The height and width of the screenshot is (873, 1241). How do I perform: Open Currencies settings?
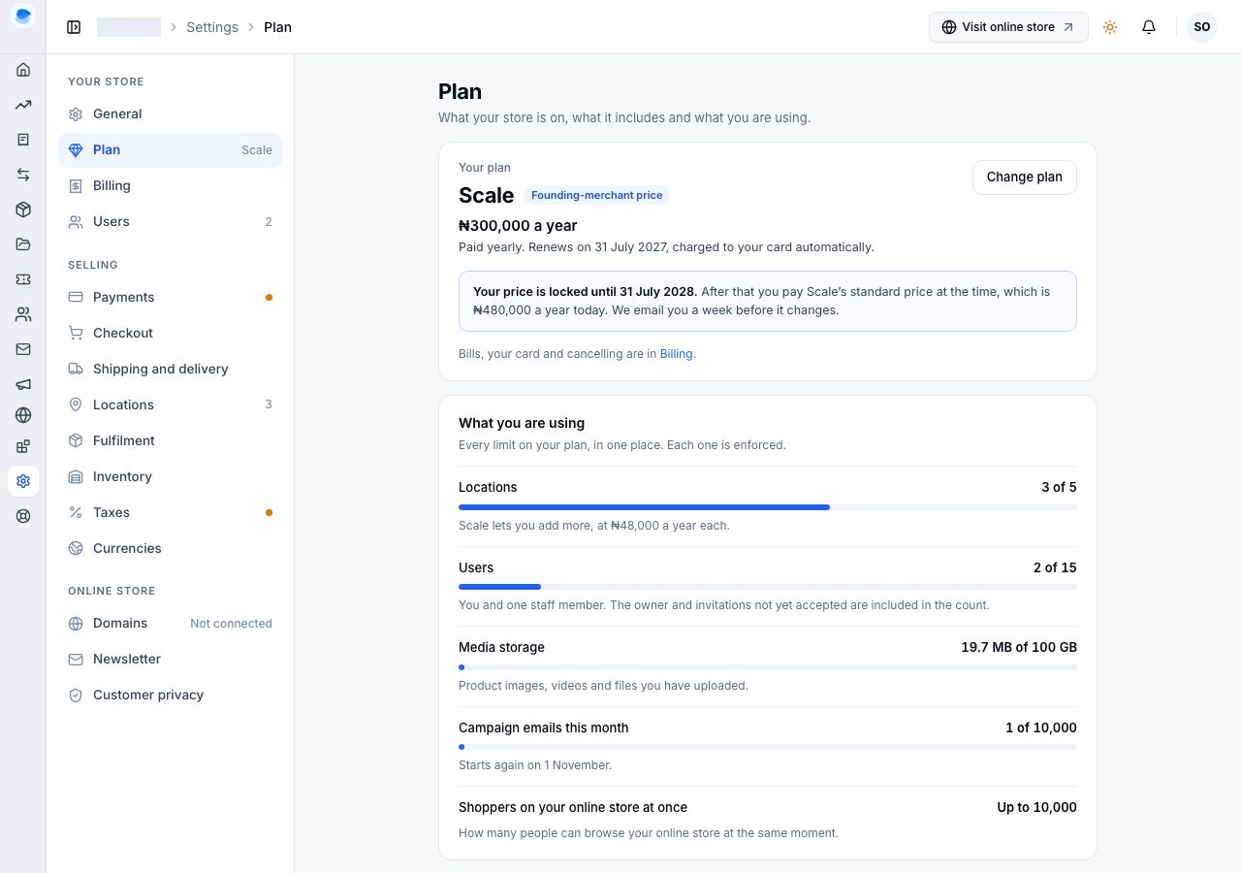[170, 549]
